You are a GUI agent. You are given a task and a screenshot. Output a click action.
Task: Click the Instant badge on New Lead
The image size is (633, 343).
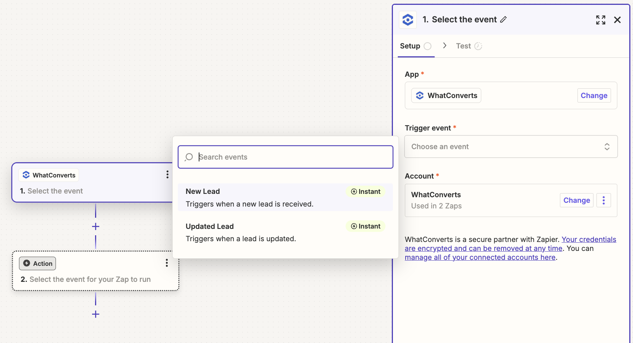tap(366, 192)
